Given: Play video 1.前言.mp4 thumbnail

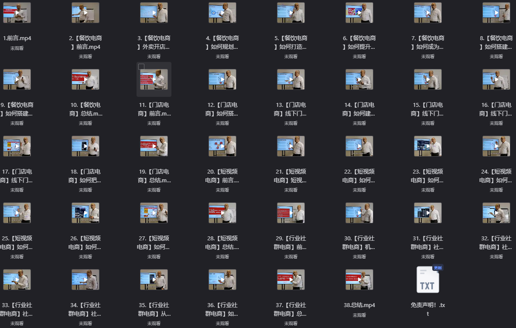Looking at the screenshot, I should click(x=17, y=13).
